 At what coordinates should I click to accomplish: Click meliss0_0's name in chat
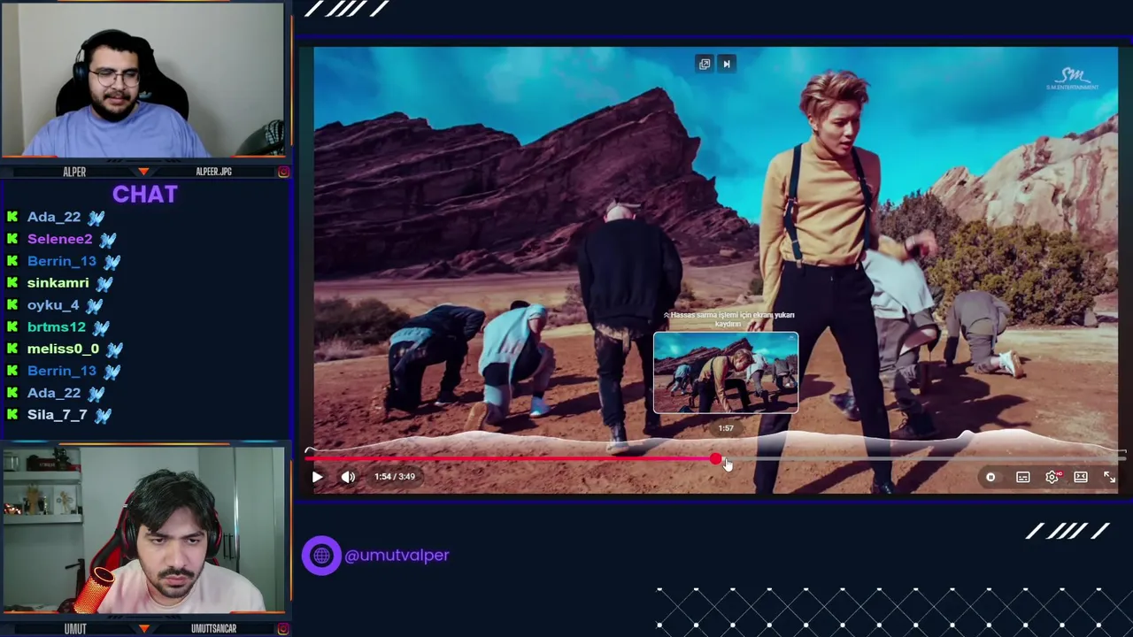tap(63, 349)
